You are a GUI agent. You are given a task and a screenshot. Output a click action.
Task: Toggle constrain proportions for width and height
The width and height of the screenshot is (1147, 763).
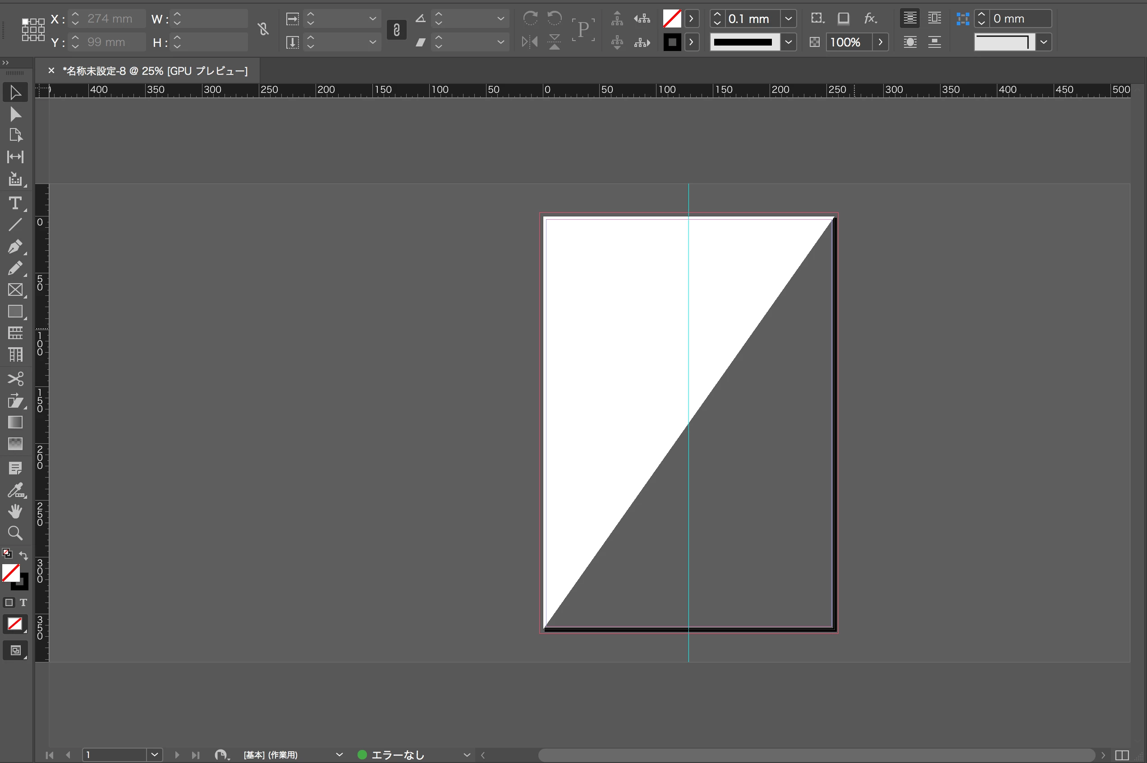263,30
